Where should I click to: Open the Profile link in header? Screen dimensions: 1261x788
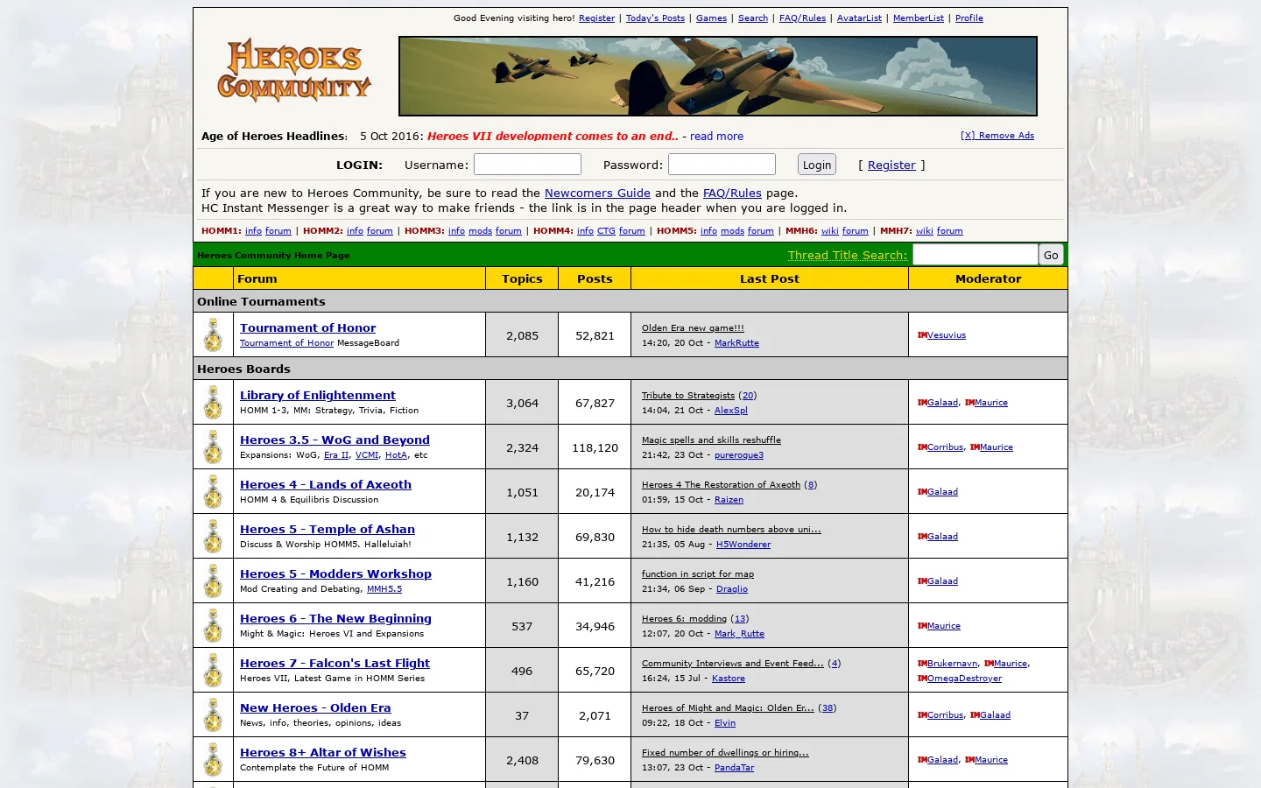coord(969,18)
